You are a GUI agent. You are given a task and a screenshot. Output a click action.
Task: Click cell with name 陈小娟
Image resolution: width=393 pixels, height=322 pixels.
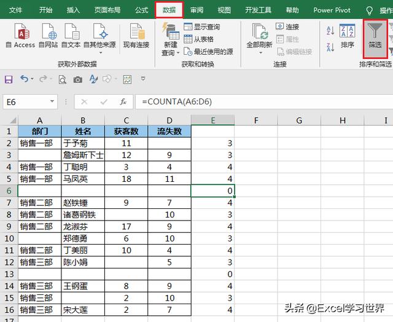(83, 262)
